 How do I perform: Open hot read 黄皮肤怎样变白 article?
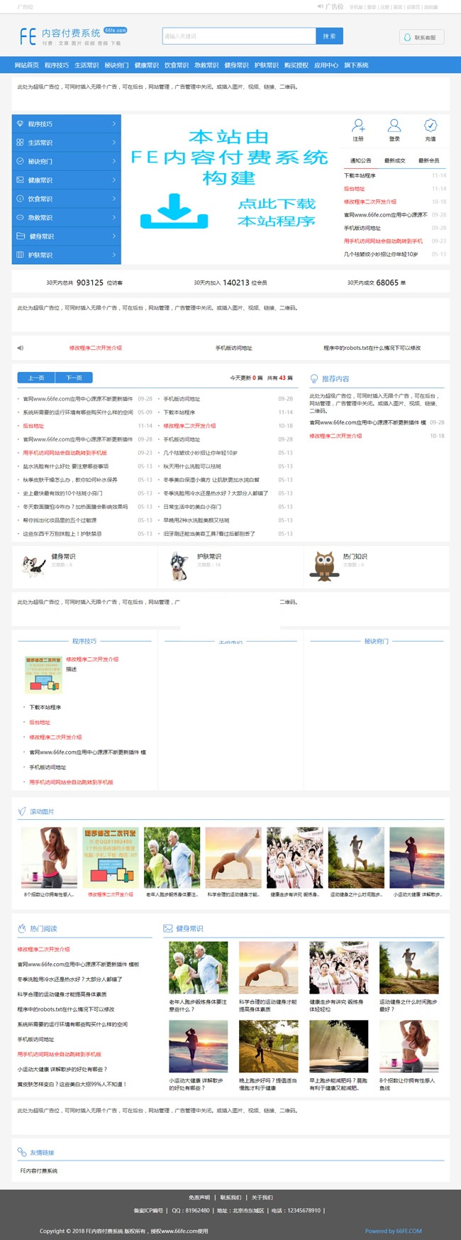point(72,1084)
